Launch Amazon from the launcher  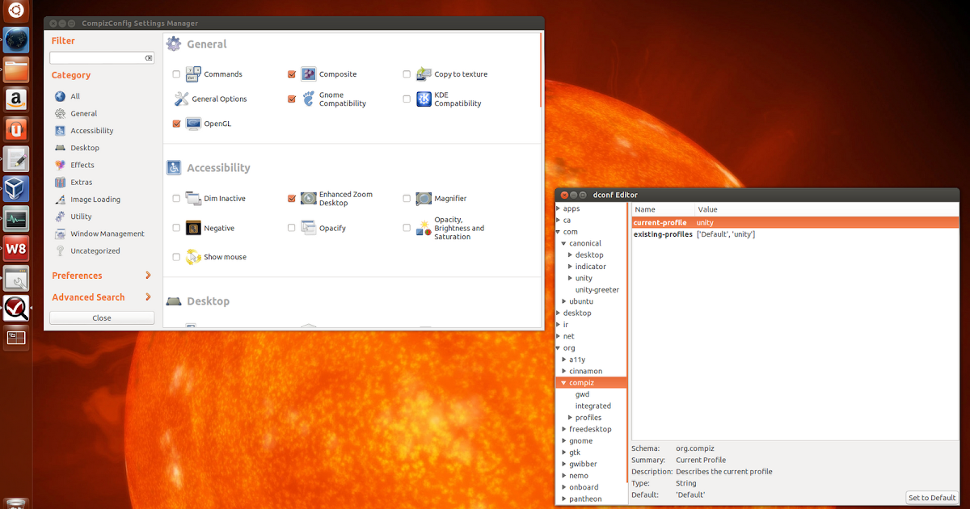click(16, 100)
